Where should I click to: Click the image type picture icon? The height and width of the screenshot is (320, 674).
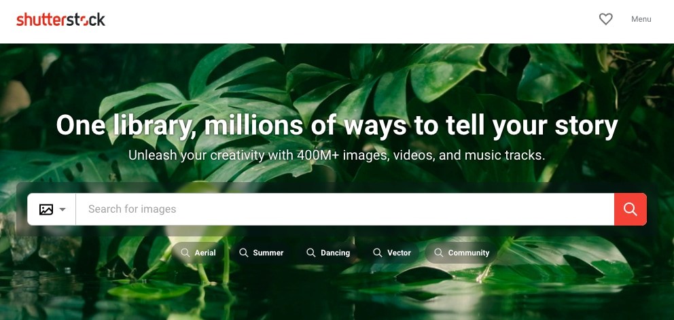(x=46, y=209)
